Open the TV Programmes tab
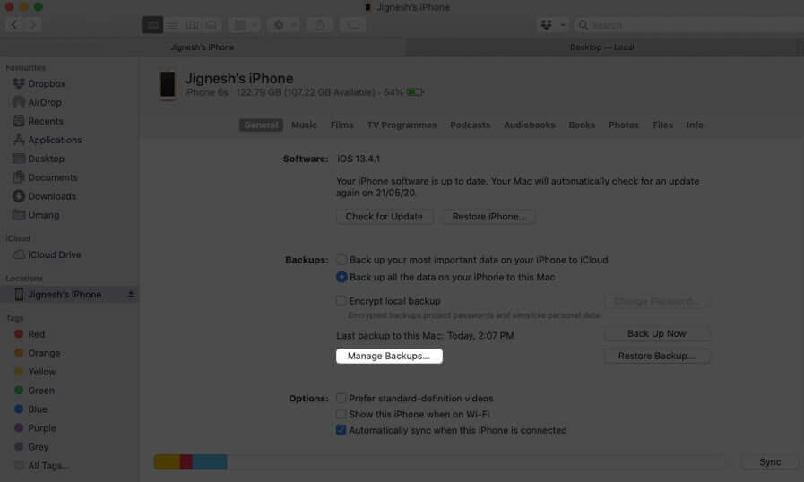Viewport: 804px width, 482px height. 402,125
